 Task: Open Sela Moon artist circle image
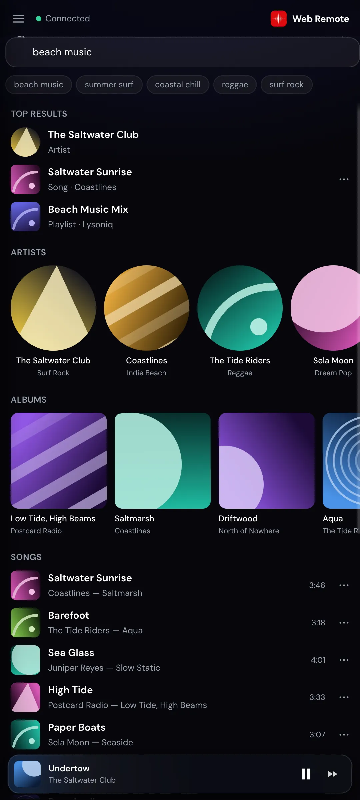click(x=325, y=308)
